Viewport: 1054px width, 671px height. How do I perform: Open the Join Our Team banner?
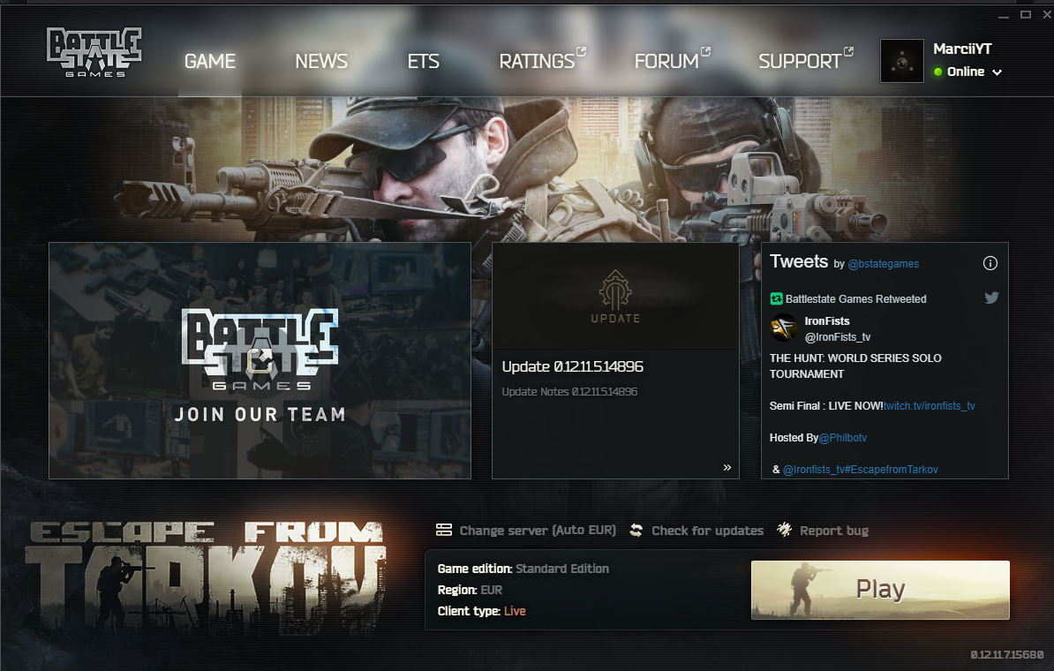tap(260, 360)
